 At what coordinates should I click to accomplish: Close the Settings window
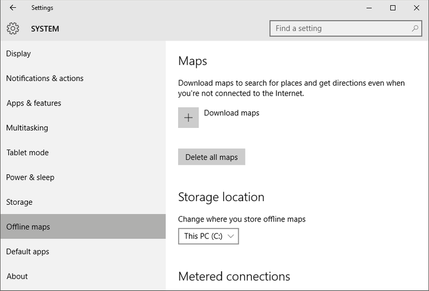[x=416, y=8]
